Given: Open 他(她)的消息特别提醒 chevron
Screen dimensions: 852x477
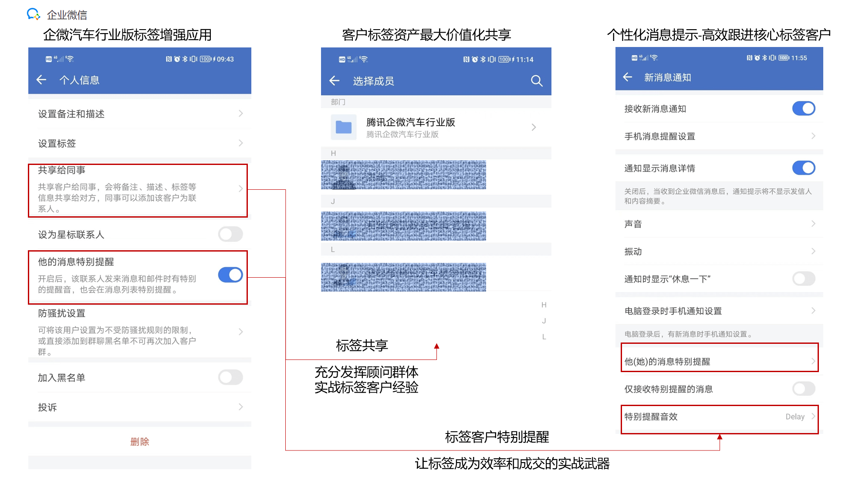Looking at the screenshot, I should 813,361.
